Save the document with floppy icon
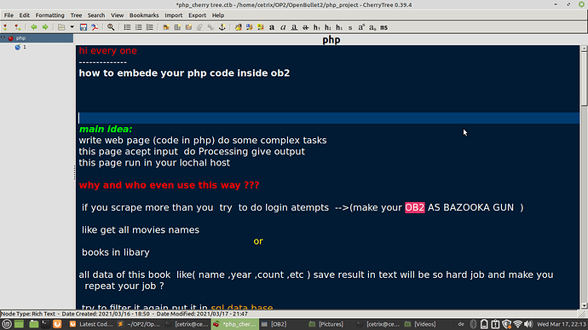Image resolution: width=588 pixels, height=330 pixels. click(84, 27)
